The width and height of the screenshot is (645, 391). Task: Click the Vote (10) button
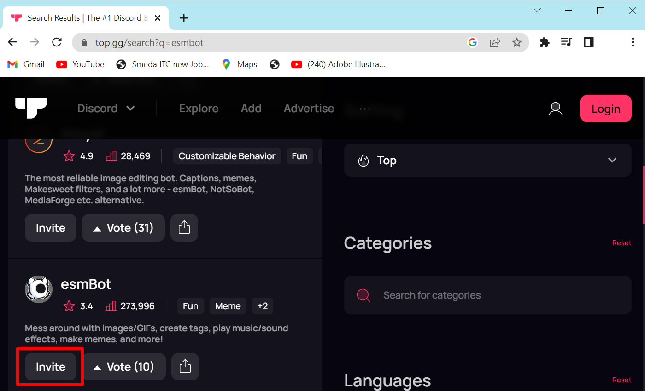point(124,367)
